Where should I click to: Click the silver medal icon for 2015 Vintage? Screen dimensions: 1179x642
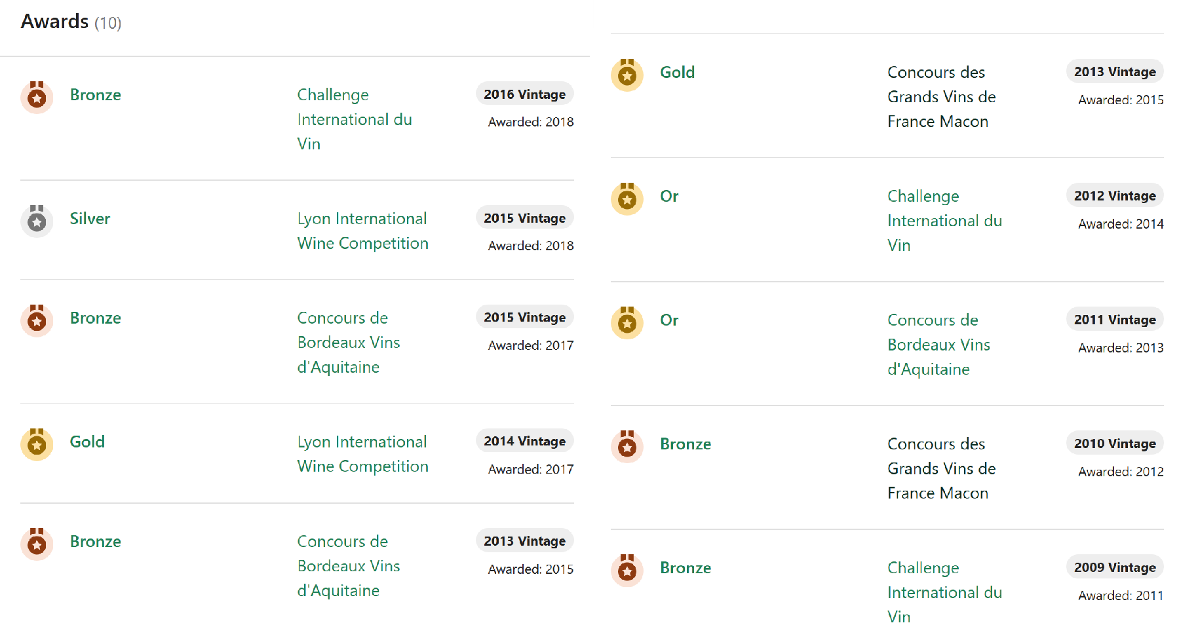[37, 221]
